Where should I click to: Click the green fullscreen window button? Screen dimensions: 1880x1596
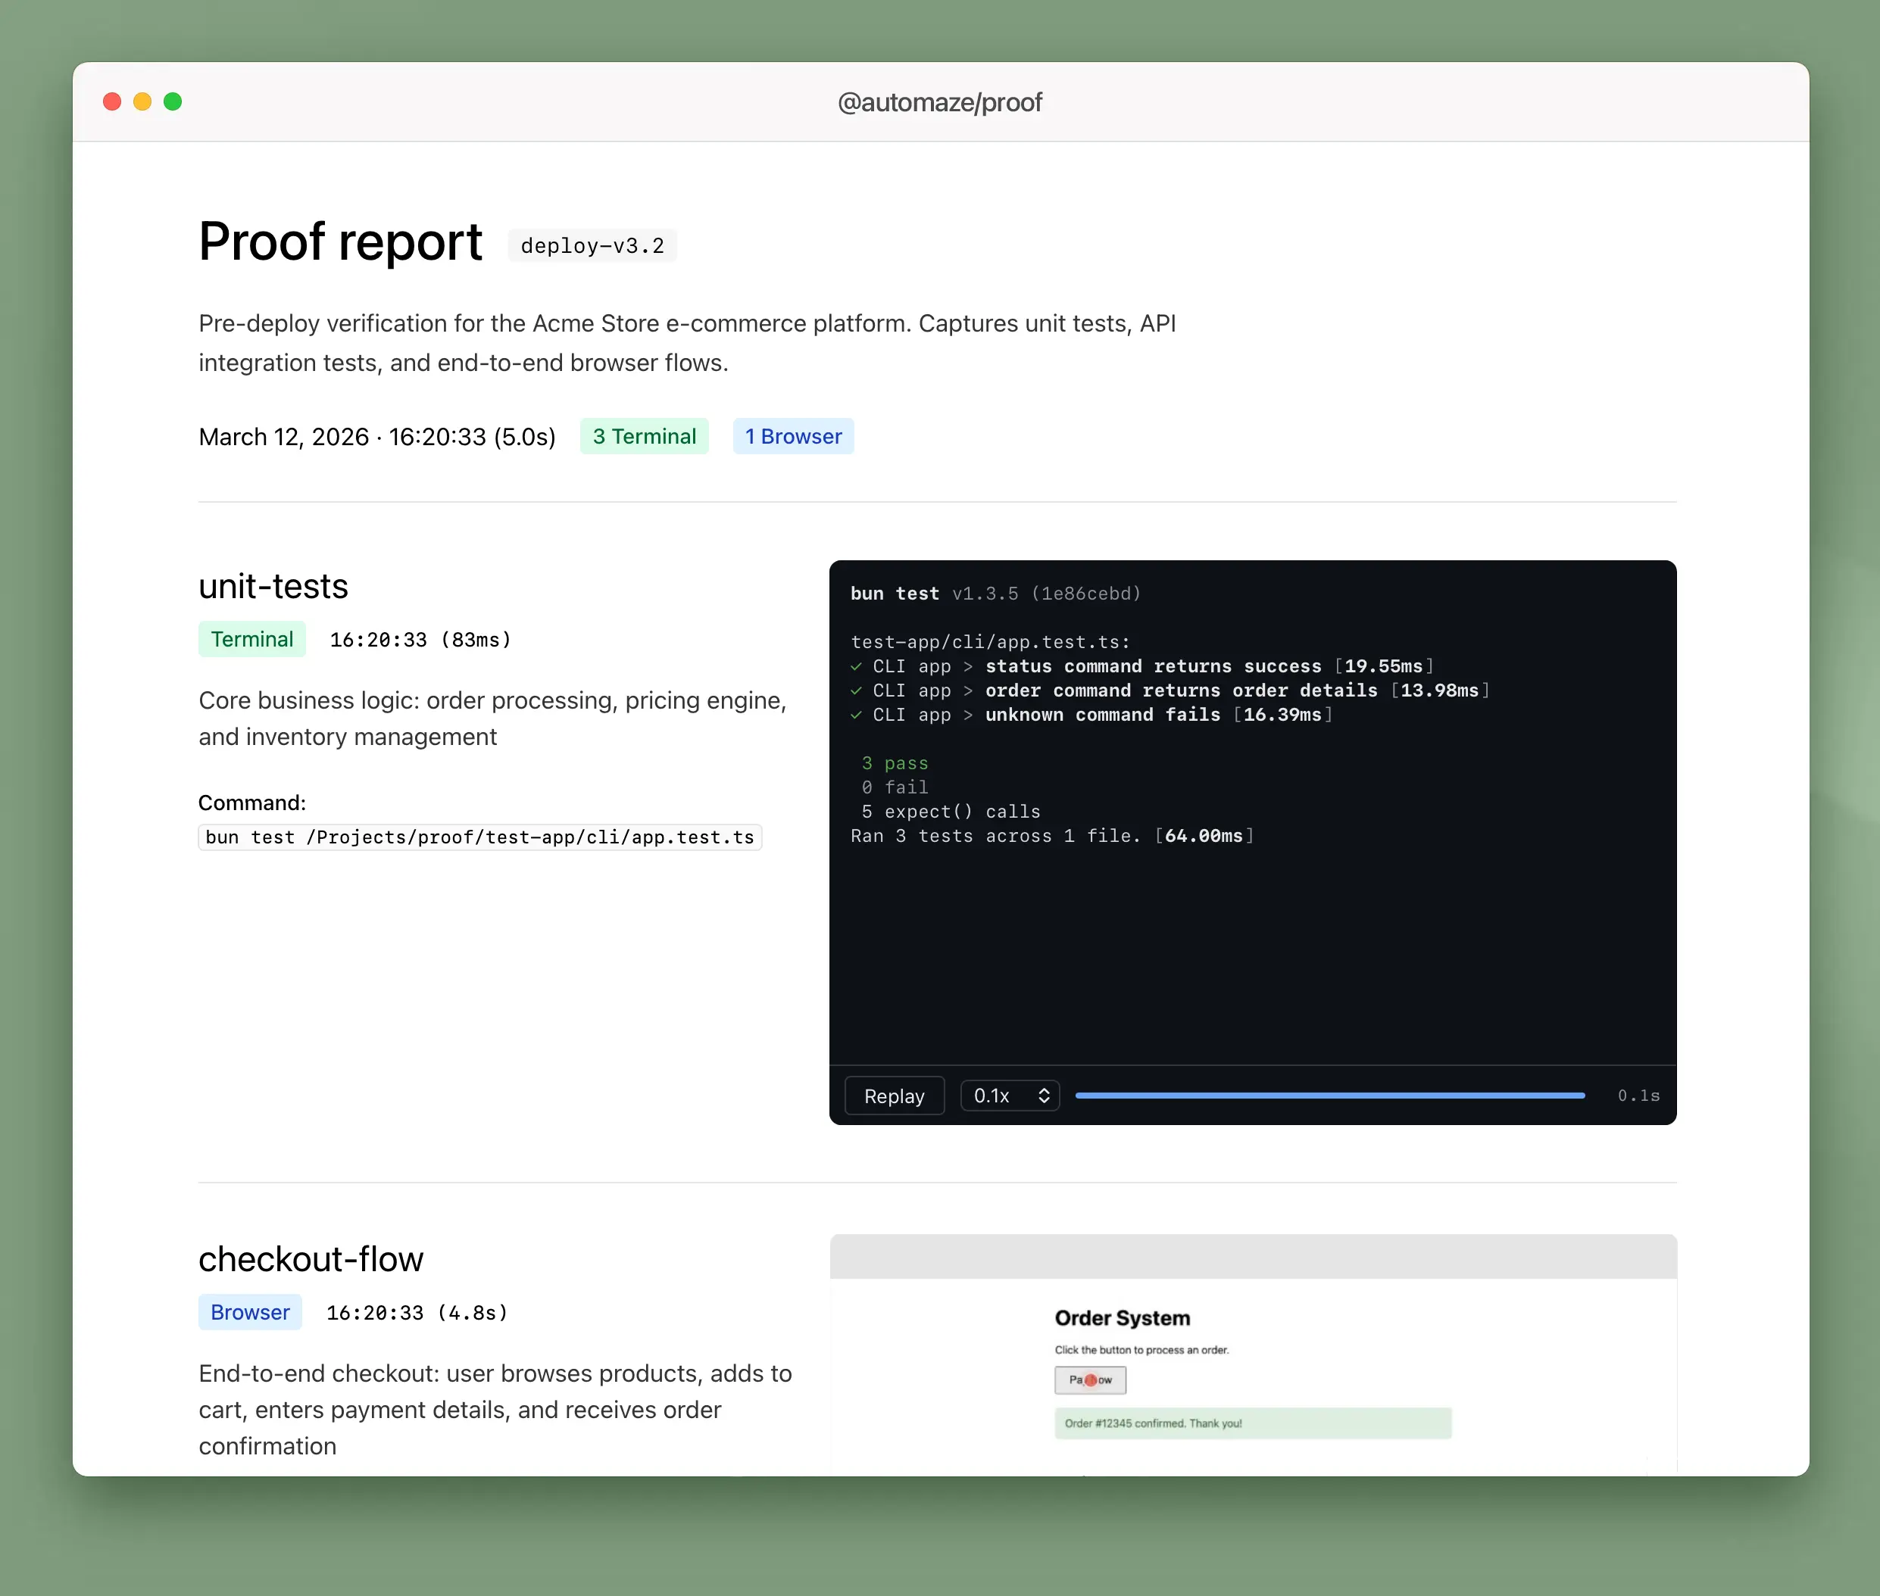(x=173, y=101)
